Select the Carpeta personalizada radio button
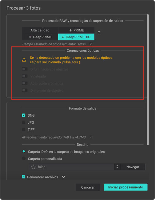 click(24, 158)
